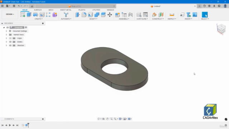Viewport: 229px width, 129px height.
Task: Activate the Move/Copy tool
Action: click(110, 15)
